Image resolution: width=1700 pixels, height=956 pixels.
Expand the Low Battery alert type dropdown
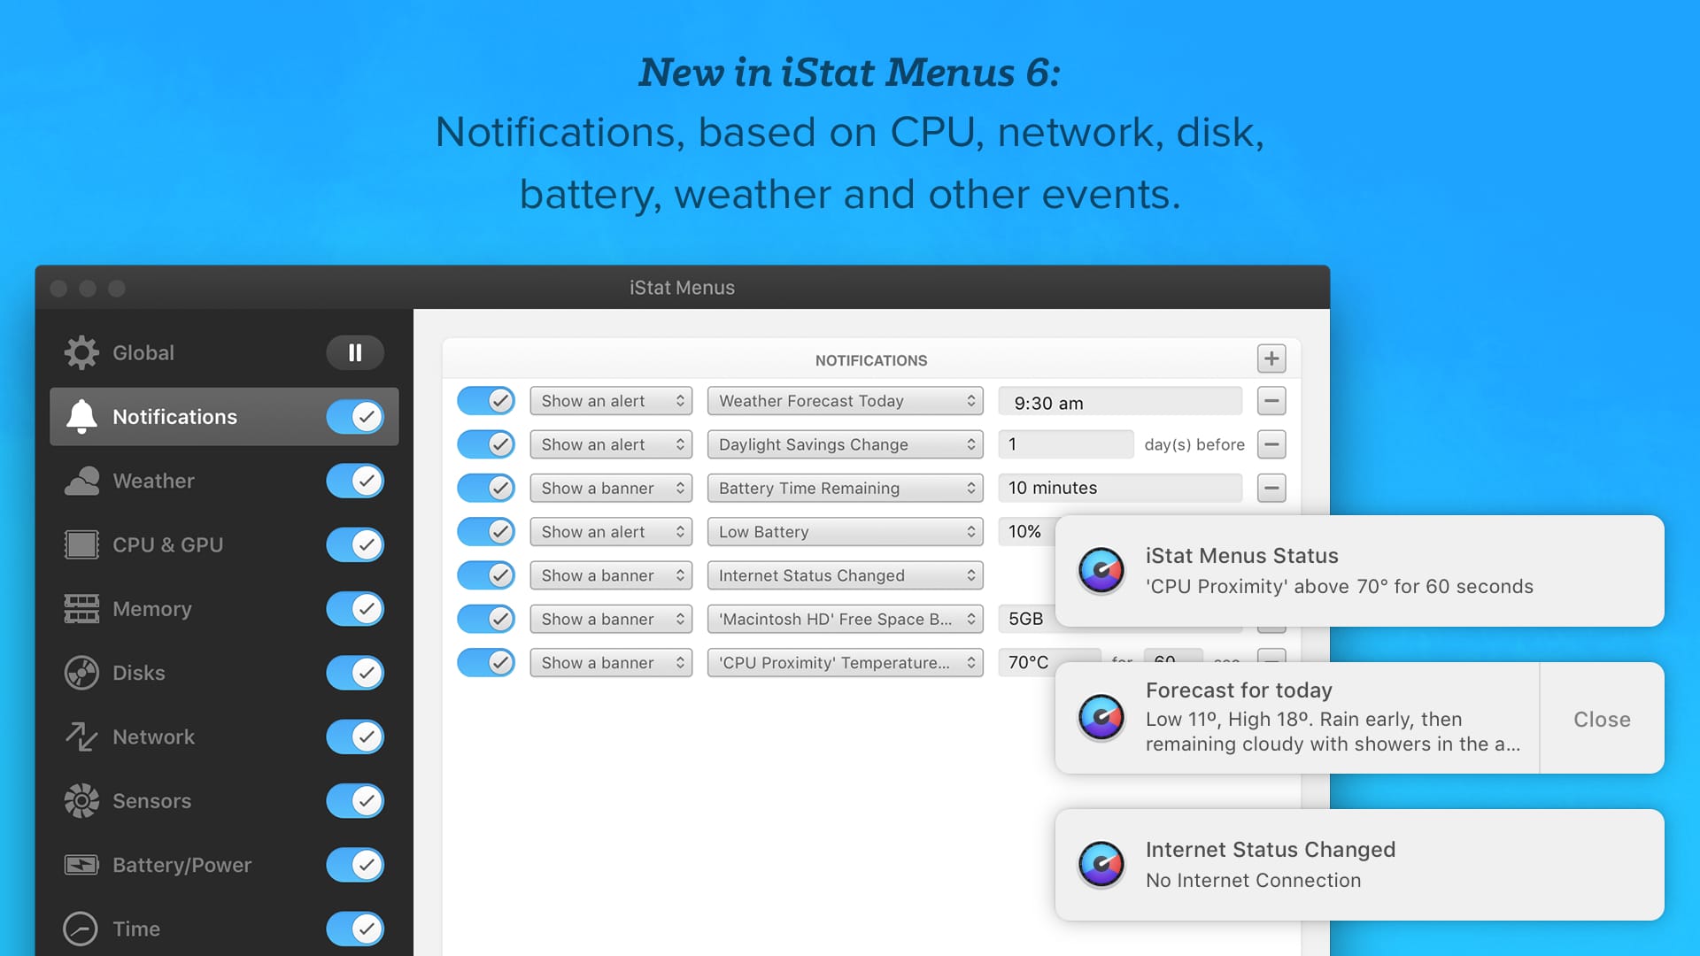[611, 530]
